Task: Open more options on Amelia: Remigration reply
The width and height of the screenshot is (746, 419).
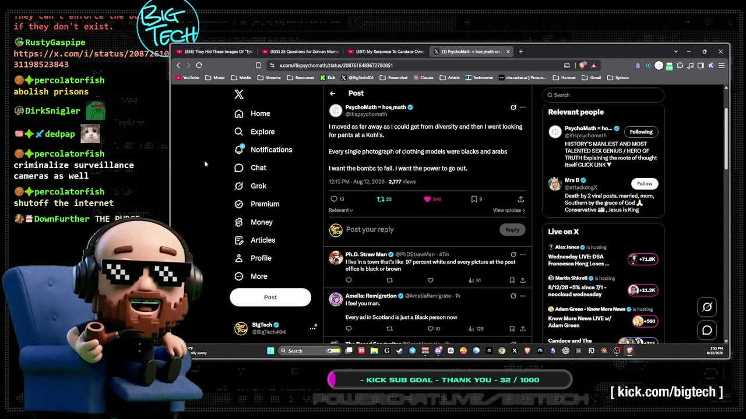Action: [523, 296]
